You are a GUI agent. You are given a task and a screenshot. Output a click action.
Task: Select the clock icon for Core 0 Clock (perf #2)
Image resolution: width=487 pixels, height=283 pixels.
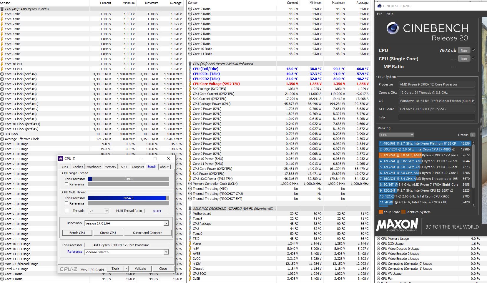pos(2,74)
